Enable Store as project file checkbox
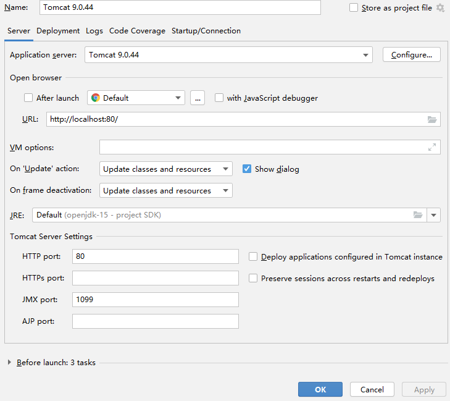The width and height of the screenshot is (450, 401). point(354,8)
